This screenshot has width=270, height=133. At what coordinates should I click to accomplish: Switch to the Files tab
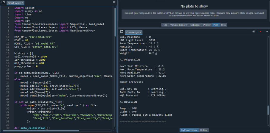pos(223,25)
